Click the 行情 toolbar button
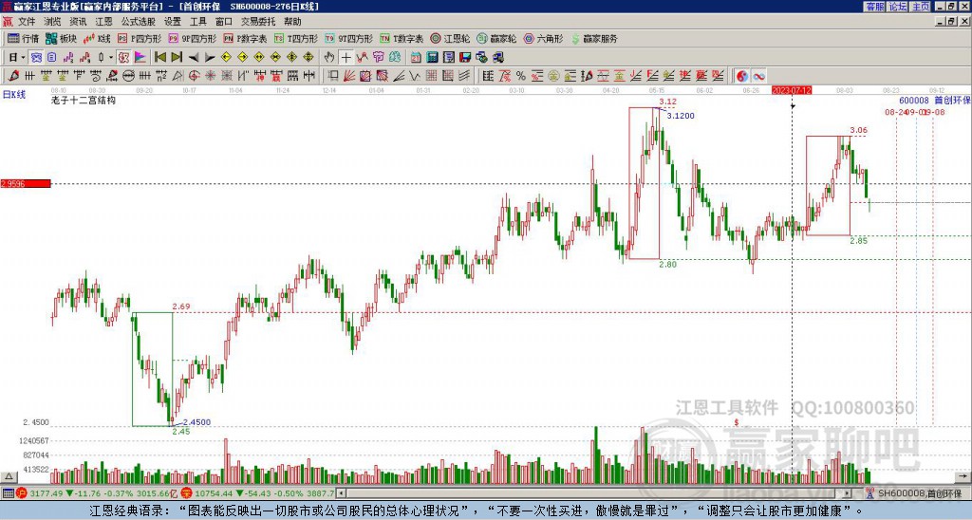972x520 pixels. coord(24,38)
